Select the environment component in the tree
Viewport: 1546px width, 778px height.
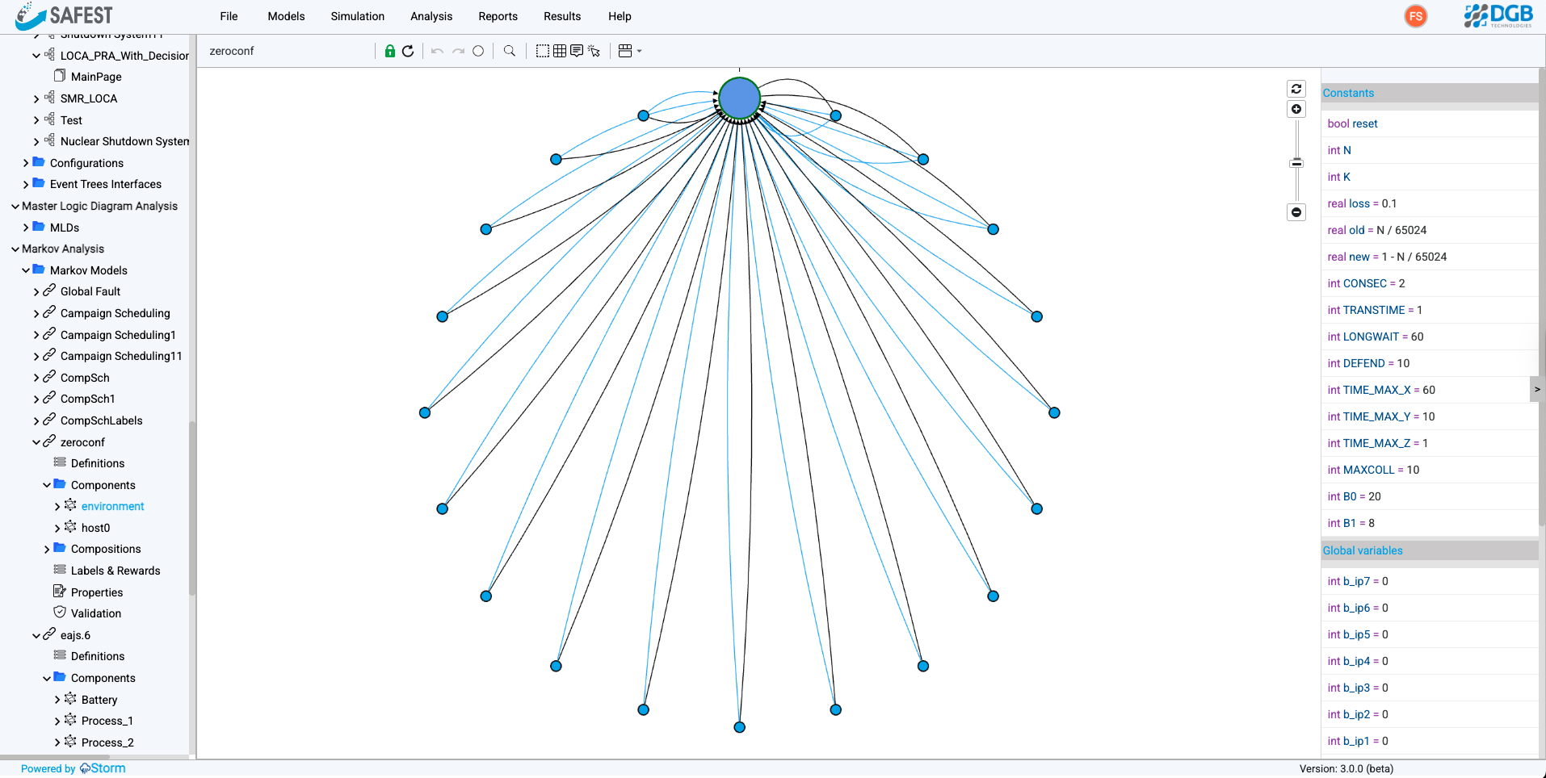[112, 505]
